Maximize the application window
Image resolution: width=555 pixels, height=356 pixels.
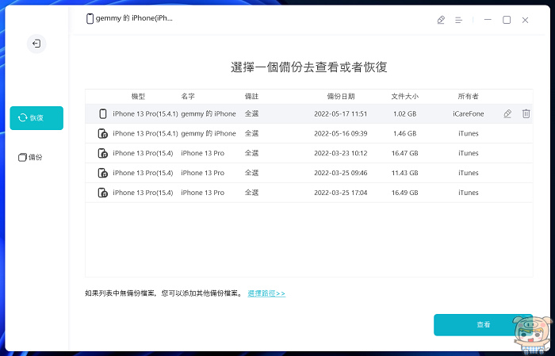click(x=507, y=20)
